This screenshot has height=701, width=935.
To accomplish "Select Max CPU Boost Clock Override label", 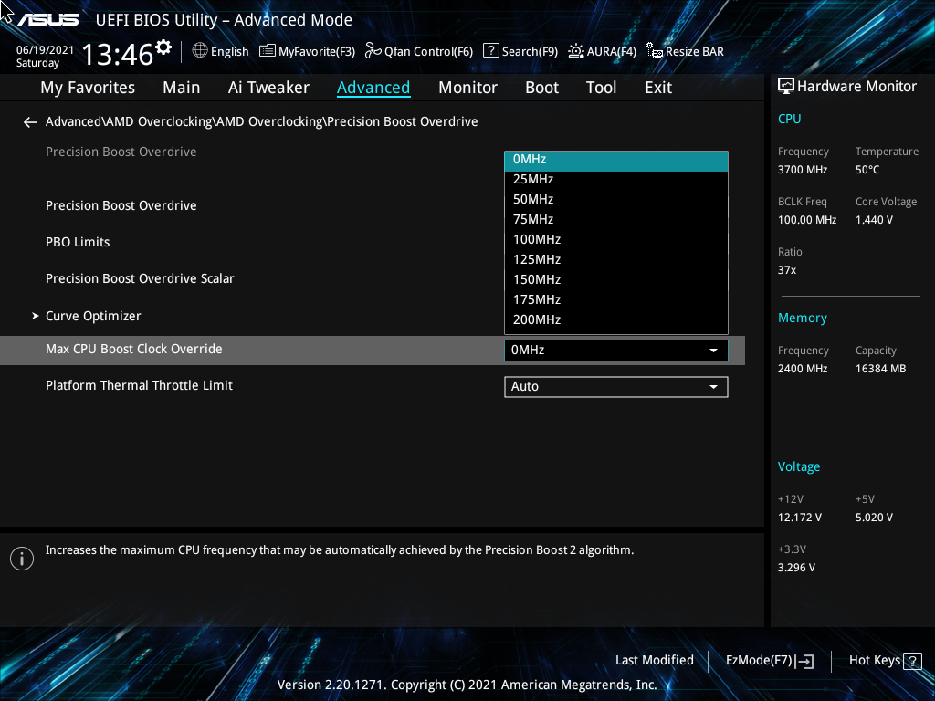I will 133,350.
